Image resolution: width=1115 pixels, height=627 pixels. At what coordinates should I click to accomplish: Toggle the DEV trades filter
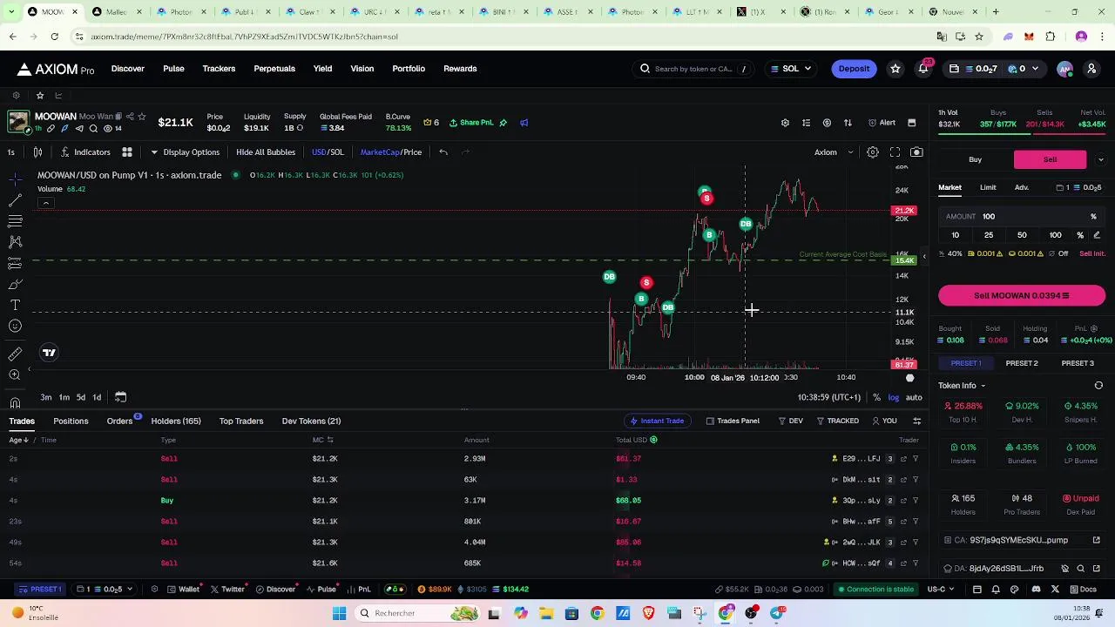(x=790, y=421)
